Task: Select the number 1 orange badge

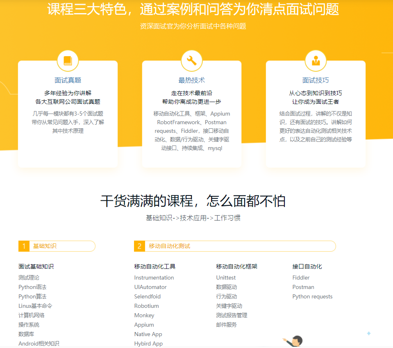Action: tap(24, 246)
